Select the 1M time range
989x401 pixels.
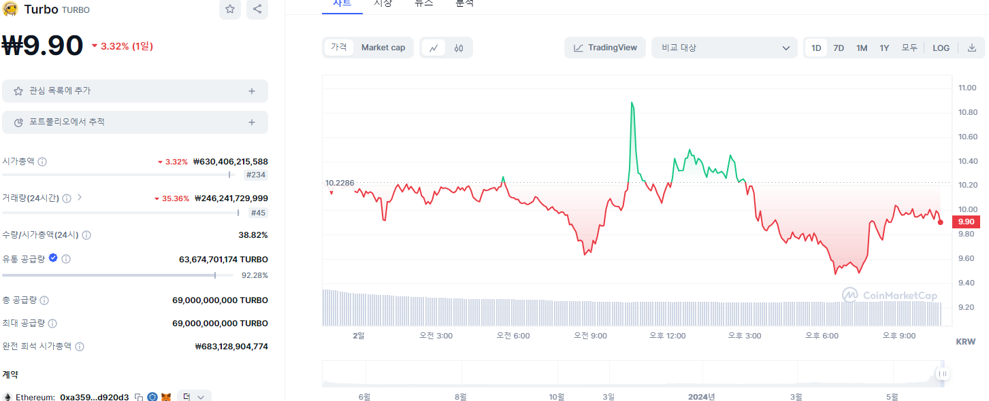(862, 48)
